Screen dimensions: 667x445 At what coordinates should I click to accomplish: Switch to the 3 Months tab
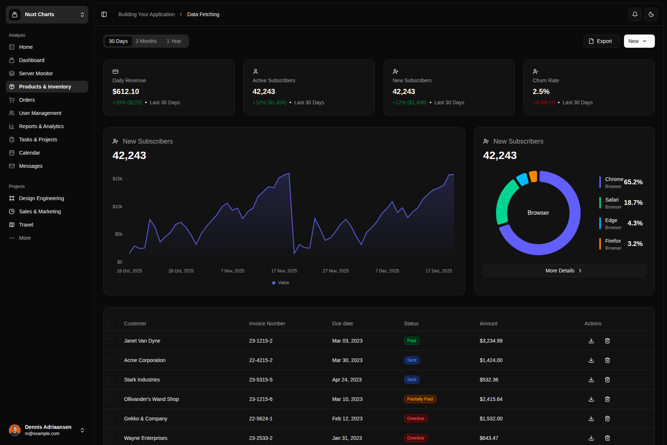146,41
